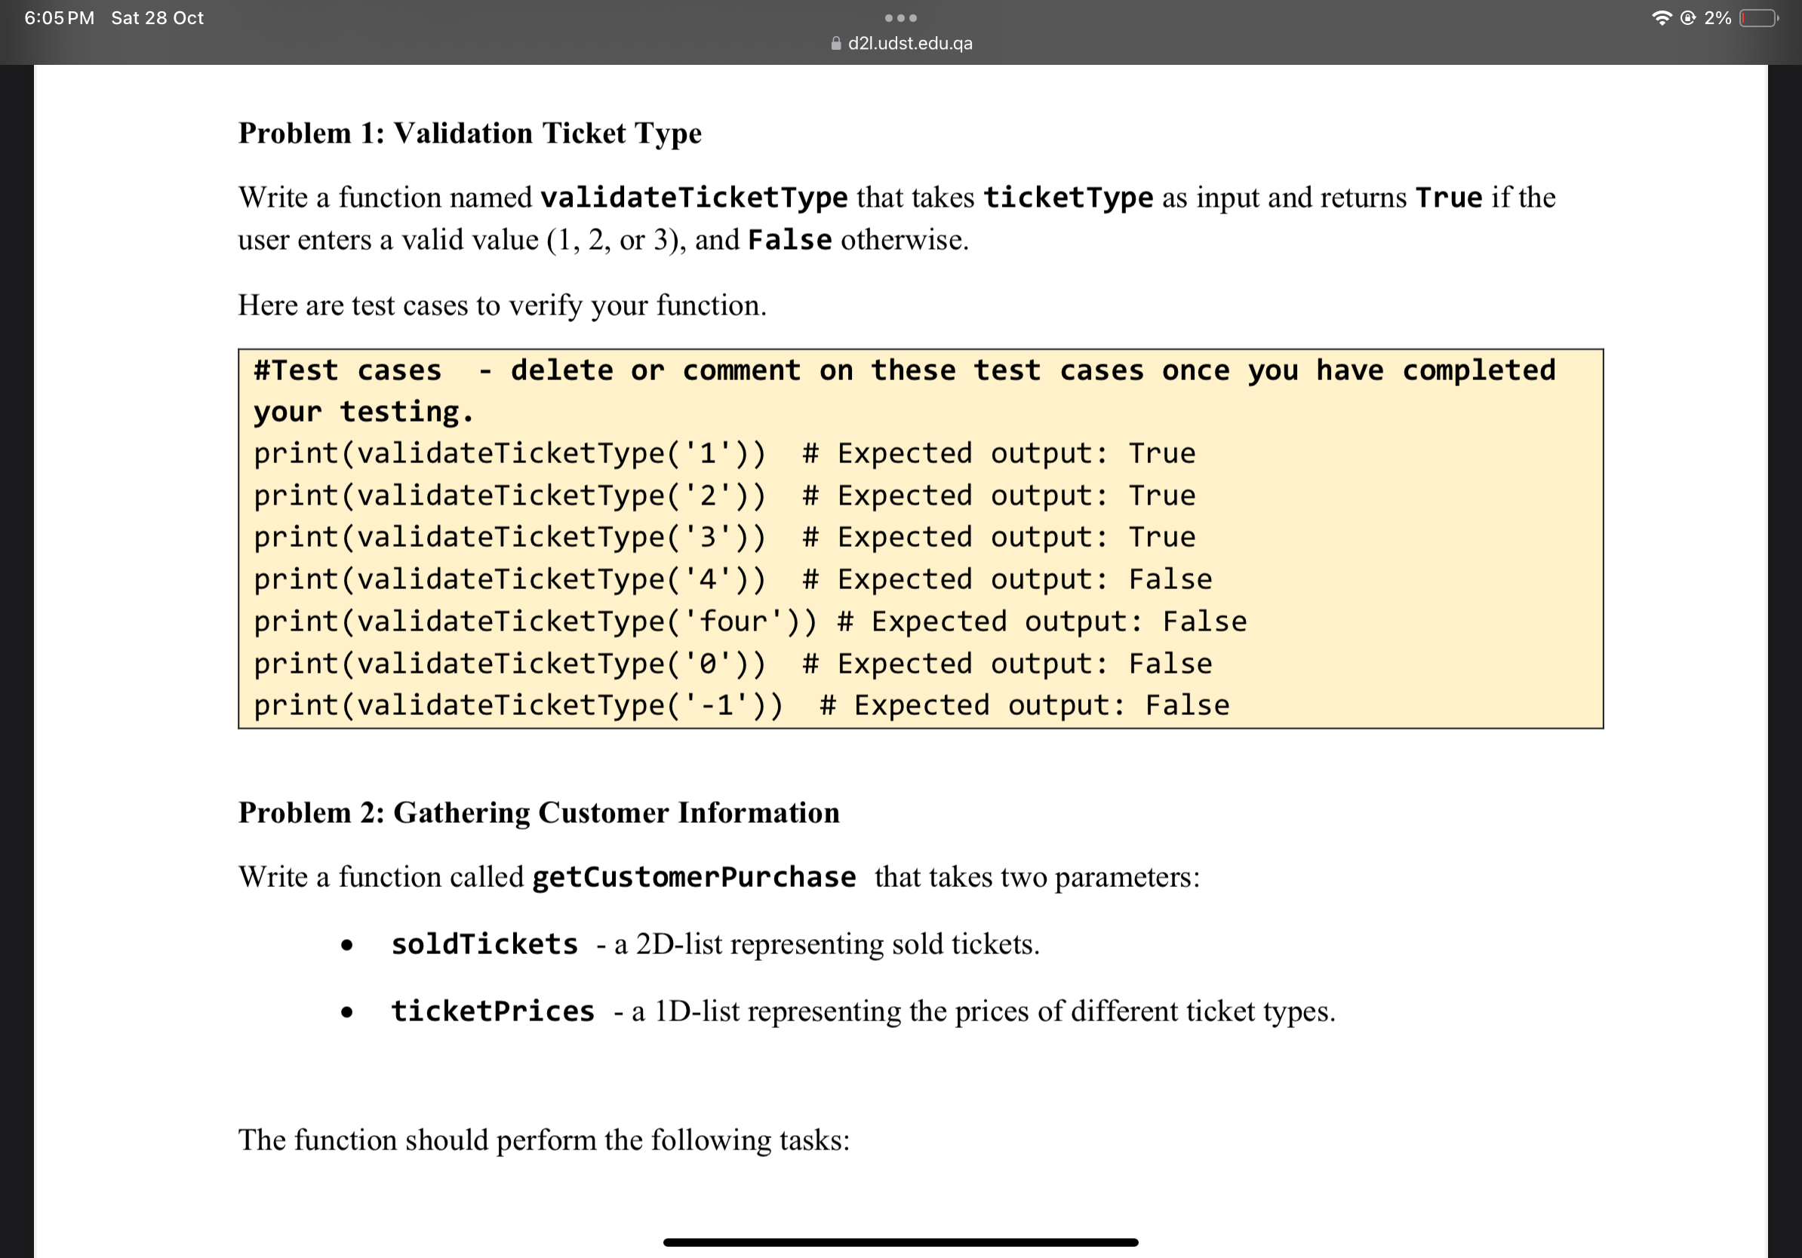1802x1258 pixels.
Task: Tap the Wi-Fi status icon
Action: 1662,17
